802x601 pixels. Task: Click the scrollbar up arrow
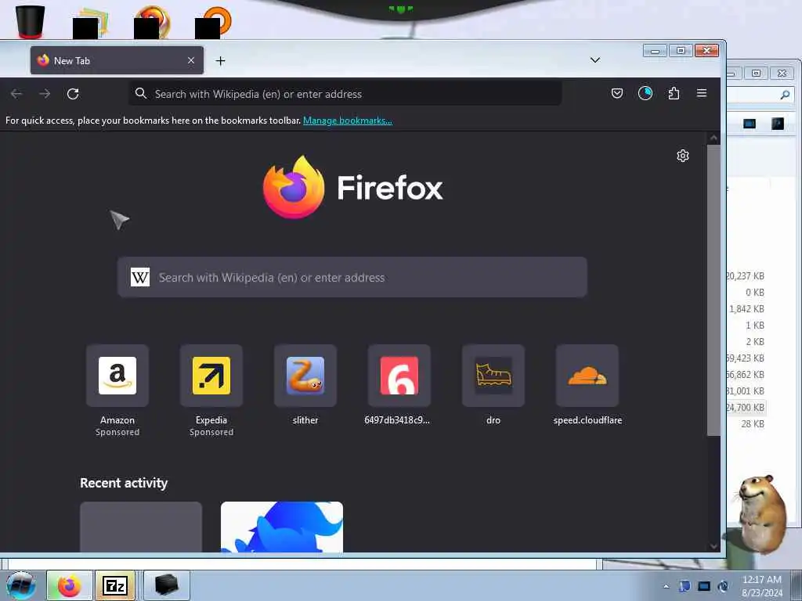click(713, 138)
